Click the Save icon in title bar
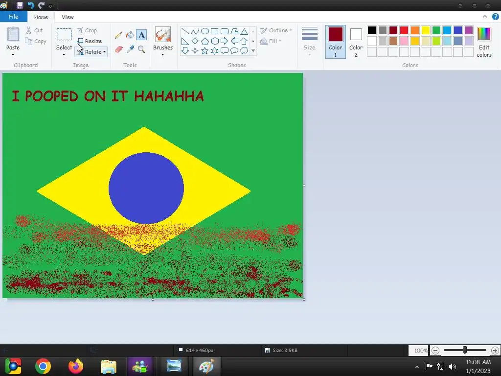The height and width of the screenshot is (376, 501). [20, 5]
